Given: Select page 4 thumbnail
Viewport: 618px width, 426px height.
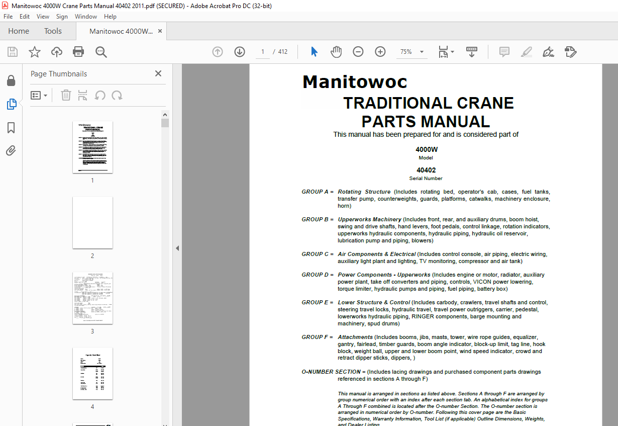Looking at the screenshot, I should [92, 374].
